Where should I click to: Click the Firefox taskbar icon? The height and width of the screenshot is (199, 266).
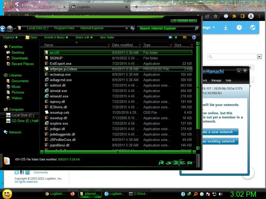[x=72, y=194]
